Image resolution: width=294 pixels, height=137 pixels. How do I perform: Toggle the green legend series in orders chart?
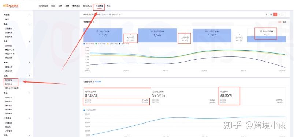click(x=100, y=44)
